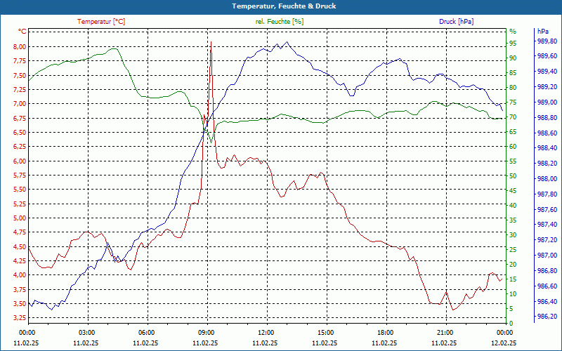Click the 09:00 time axis label
The width and height of the screenshot is (562, 351).
coord(206,332)
